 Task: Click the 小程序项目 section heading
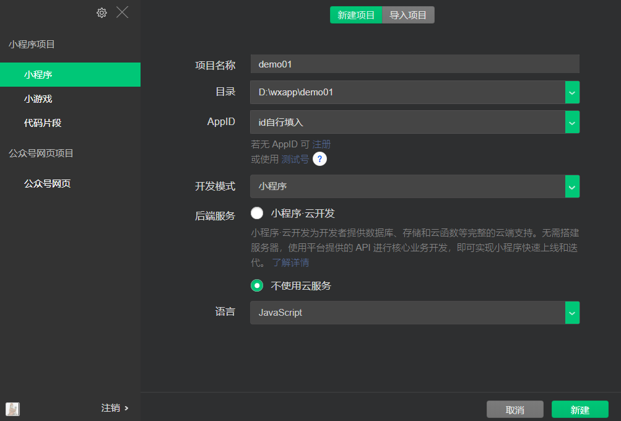coord(32,45)
